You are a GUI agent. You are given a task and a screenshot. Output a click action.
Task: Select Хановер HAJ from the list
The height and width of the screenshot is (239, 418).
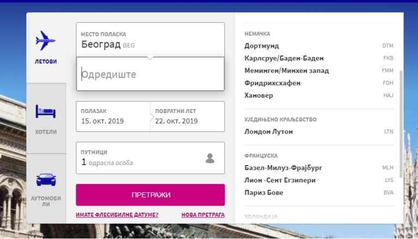[319, 95]
